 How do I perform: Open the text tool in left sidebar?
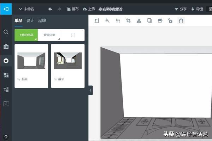coord(6,89)
